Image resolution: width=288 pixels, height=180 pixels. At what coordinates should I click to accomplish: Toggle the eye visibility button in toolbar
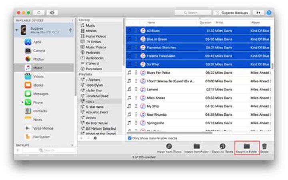[x=52, y=12]
